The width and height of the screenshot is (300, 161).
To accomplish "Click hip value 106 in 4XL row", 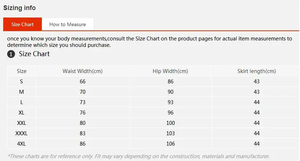I will [171, 144].
